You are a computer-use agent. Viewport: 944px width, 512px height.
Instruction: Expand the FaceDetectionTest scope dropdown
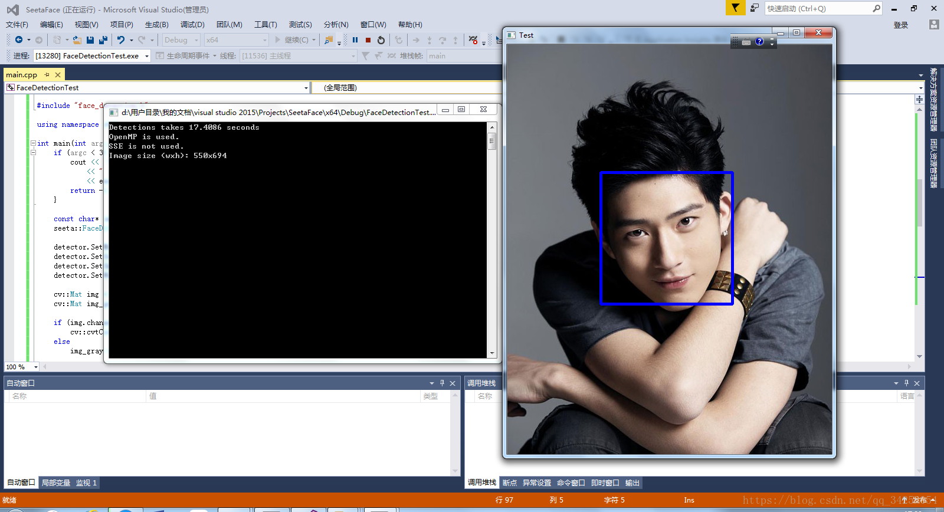(306, 88)
